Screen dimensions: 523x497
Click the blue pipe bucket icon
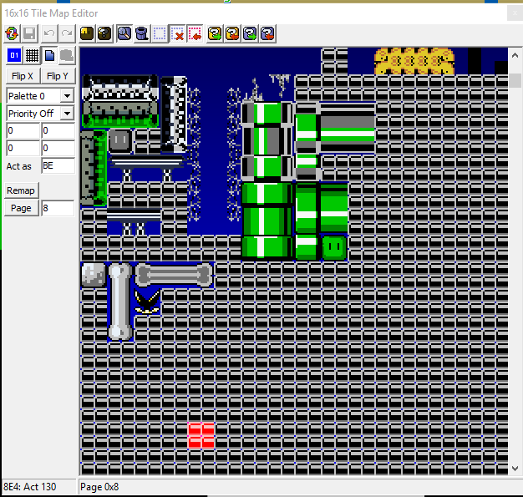tap(142, 33)
